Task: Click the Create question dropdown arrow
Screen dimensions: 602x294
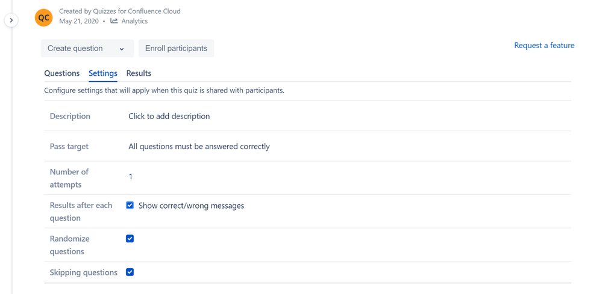Action: [x=122, y=49]
